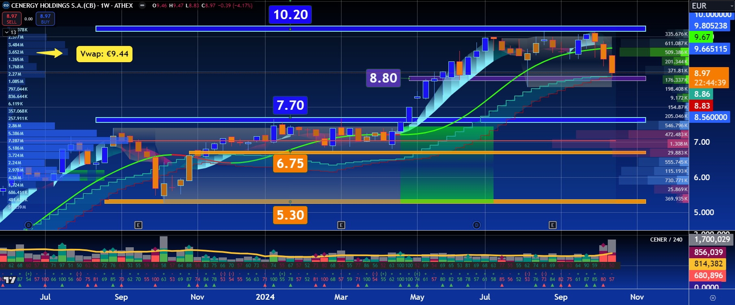Click the green 9.67 axis price tag
735x305 pixels.
(x=702, y=37)
